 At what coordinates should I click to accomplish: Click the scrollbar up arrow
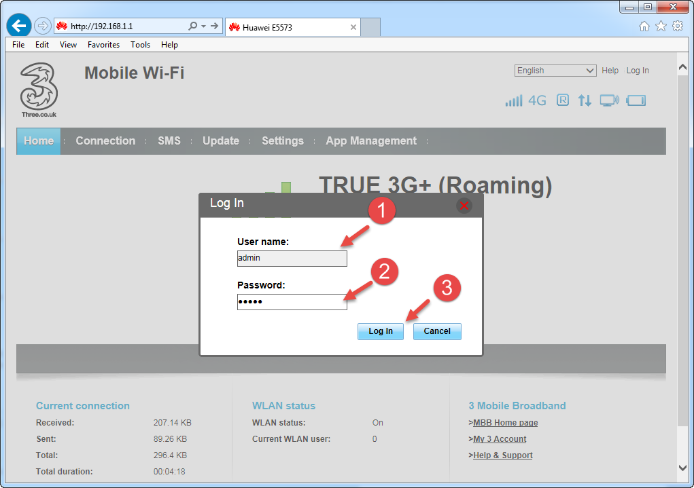tap(682, 67)
